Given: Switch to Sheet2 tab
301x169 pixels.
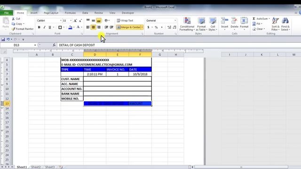Looking at the screenshot, I should (36, 167).
